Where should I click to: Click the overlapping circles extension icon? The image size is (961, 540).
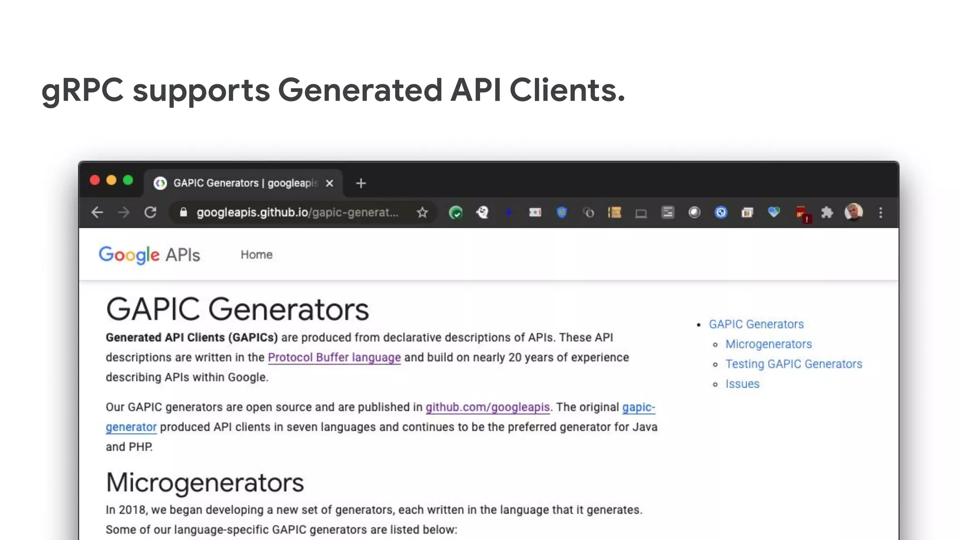pos(588,213)
